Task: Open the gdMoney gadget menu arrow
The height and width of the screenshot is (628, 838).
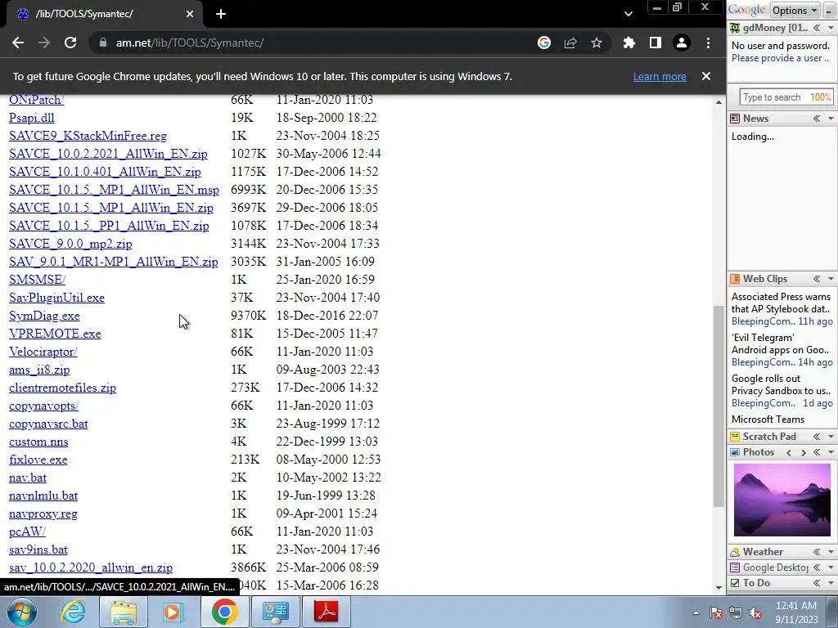Action: point(831,28)
